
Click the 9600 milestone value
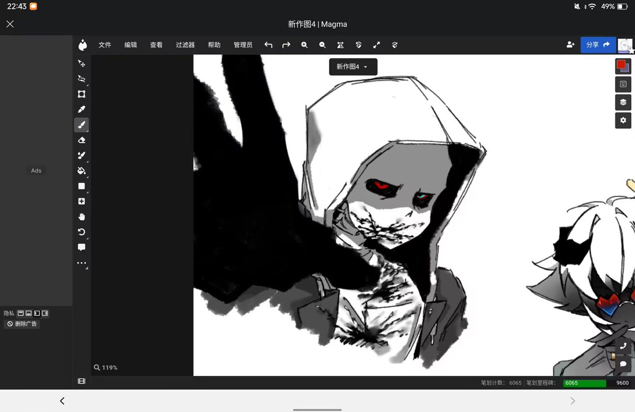(622, 383)
